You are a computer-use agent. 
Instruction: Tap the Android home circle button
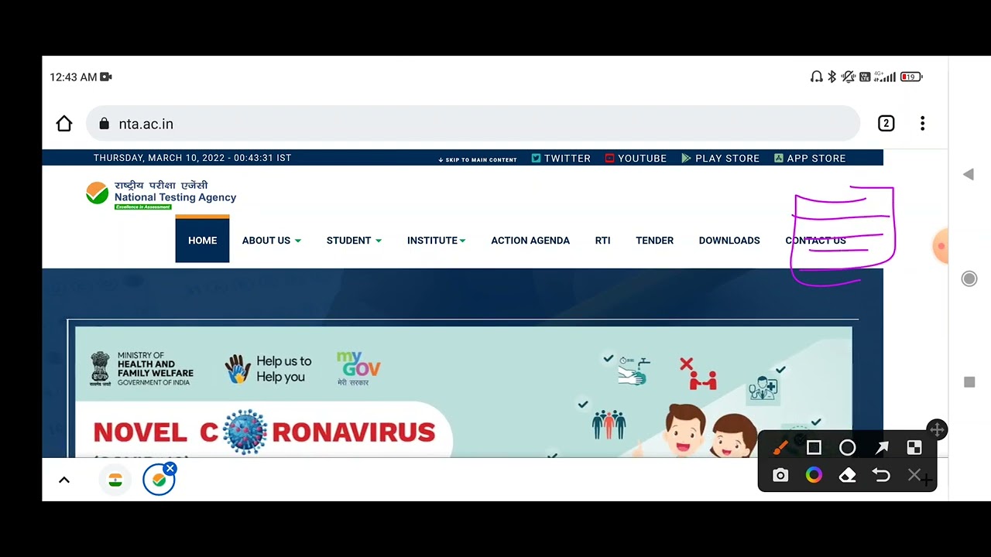pos(969,278)
